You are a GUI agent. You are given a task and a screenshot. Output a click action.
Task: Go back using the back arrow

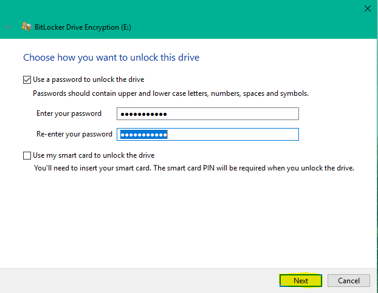pos(9,27)
